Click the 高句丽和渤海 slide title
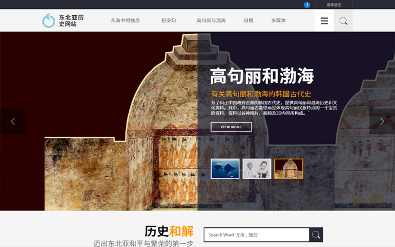 pos(262,76)
